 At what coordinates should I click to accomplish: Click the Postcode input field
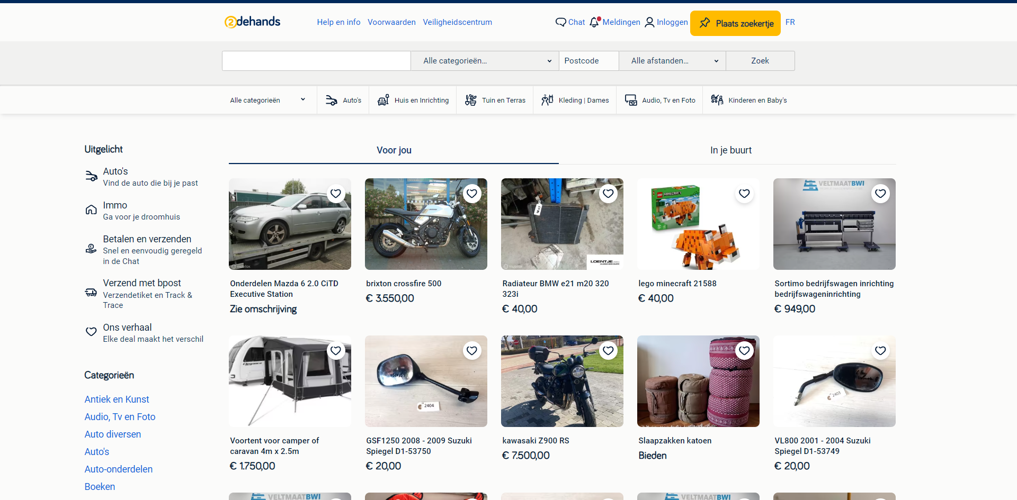[x=588, y=61]
